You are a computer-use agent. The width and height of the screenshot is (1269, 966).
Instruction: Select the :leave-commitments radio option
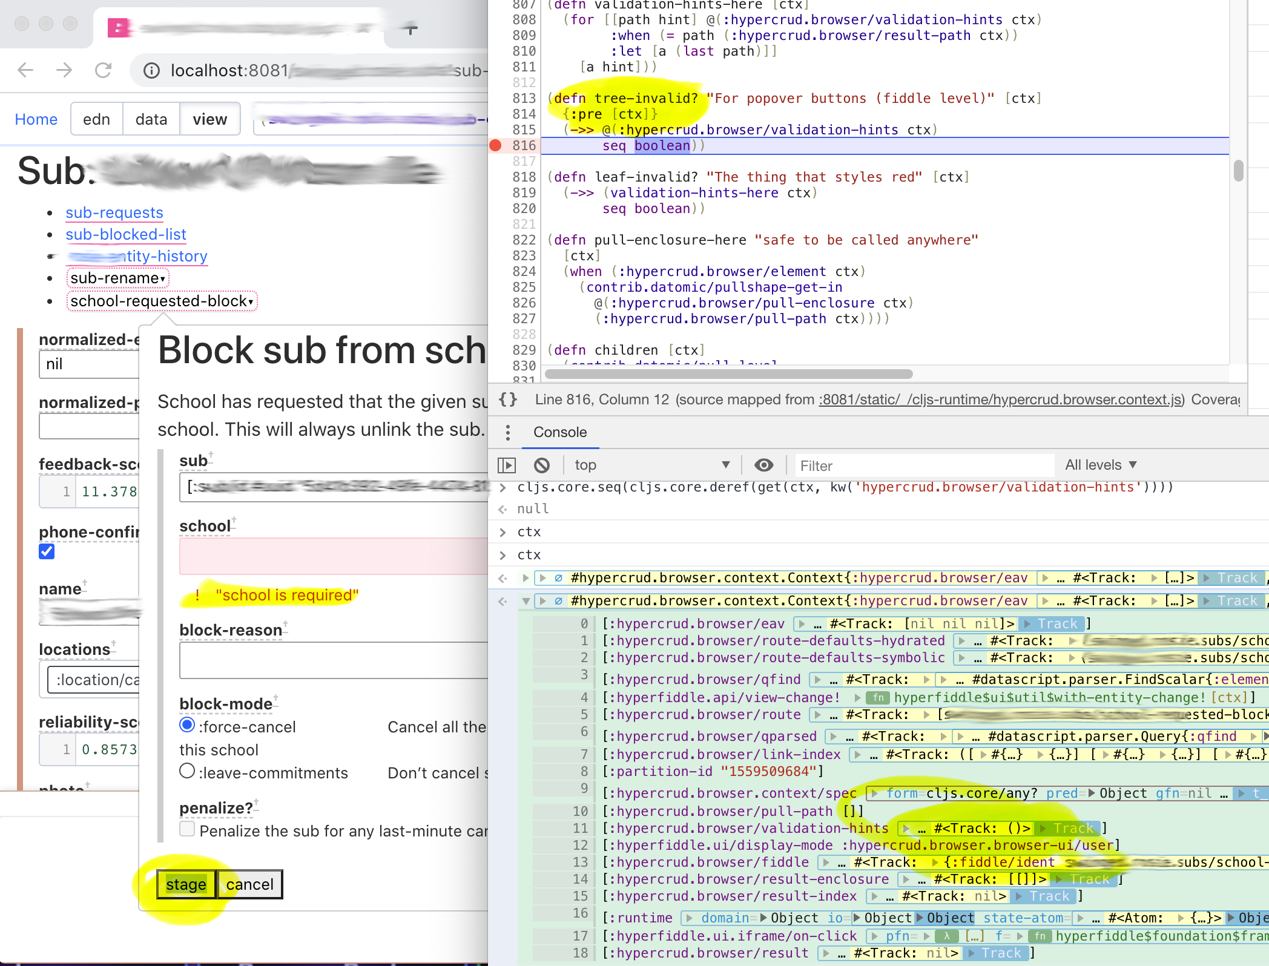pyautogui.click(x=187, y=771)
